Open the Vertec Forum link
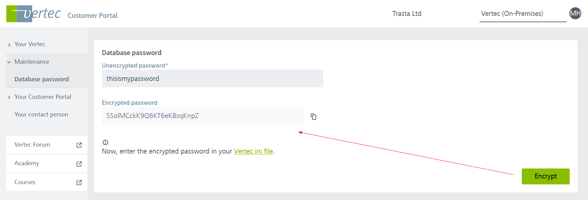The height and width of the screenshot is (200, 588). pyautogui.click(x=32, y=145)
